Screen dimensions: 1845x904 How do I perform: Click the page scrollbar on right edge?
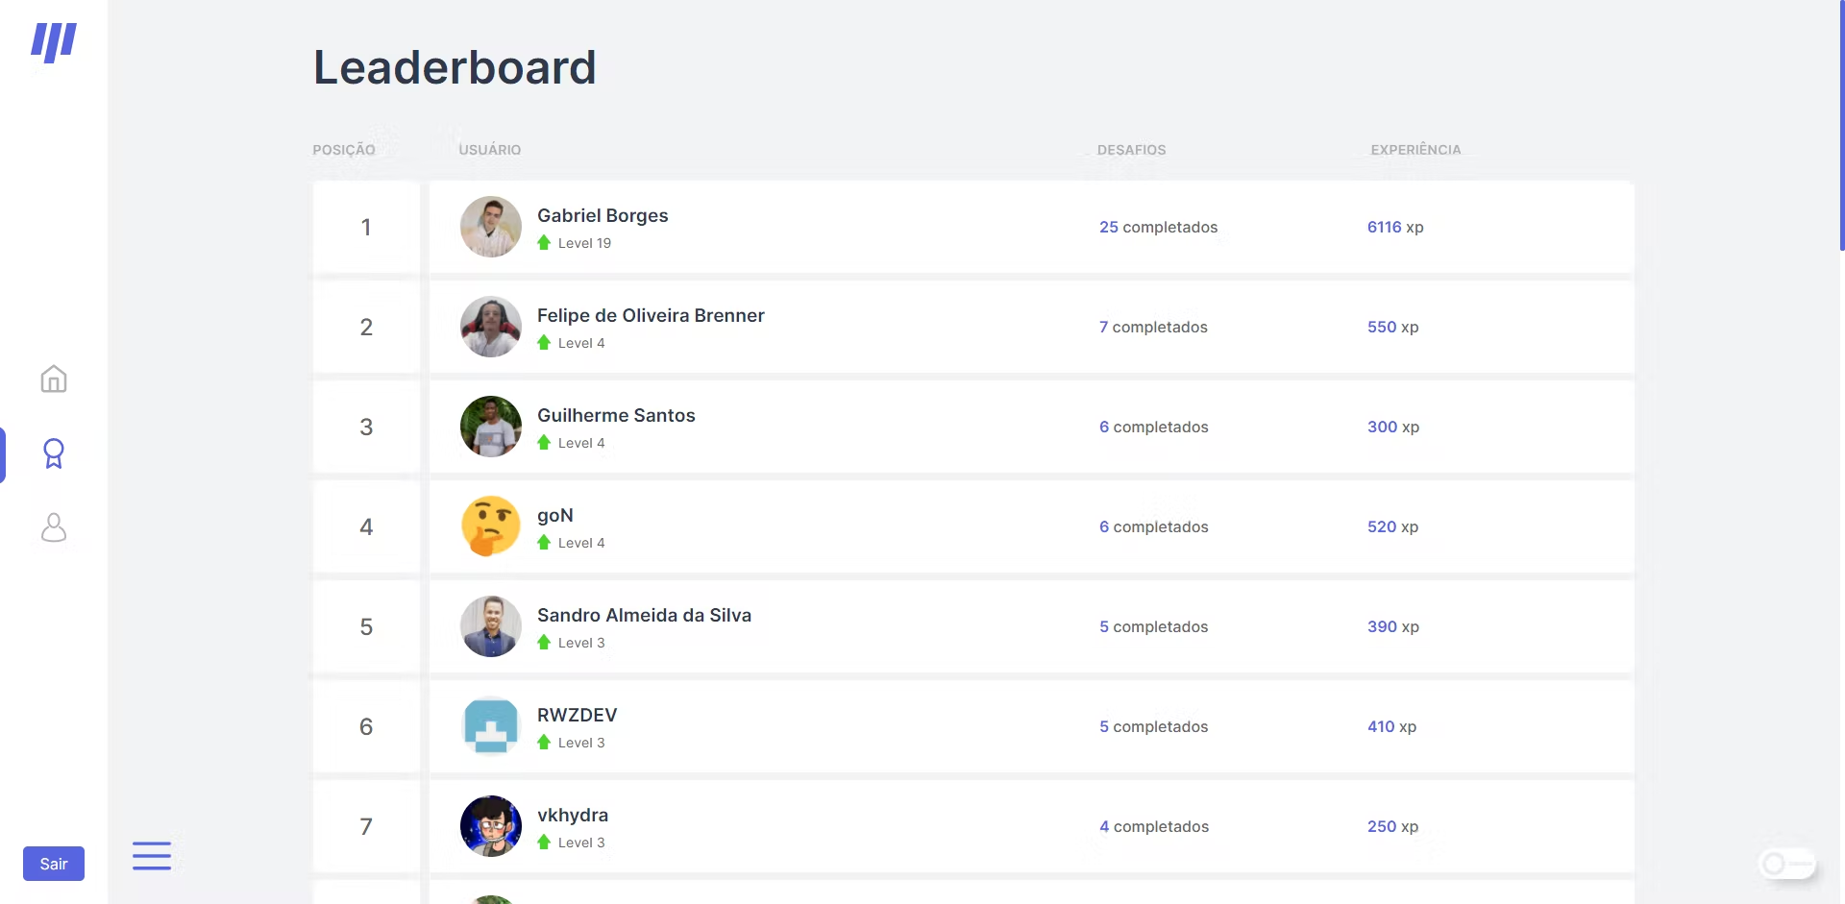click(1841, 125)
